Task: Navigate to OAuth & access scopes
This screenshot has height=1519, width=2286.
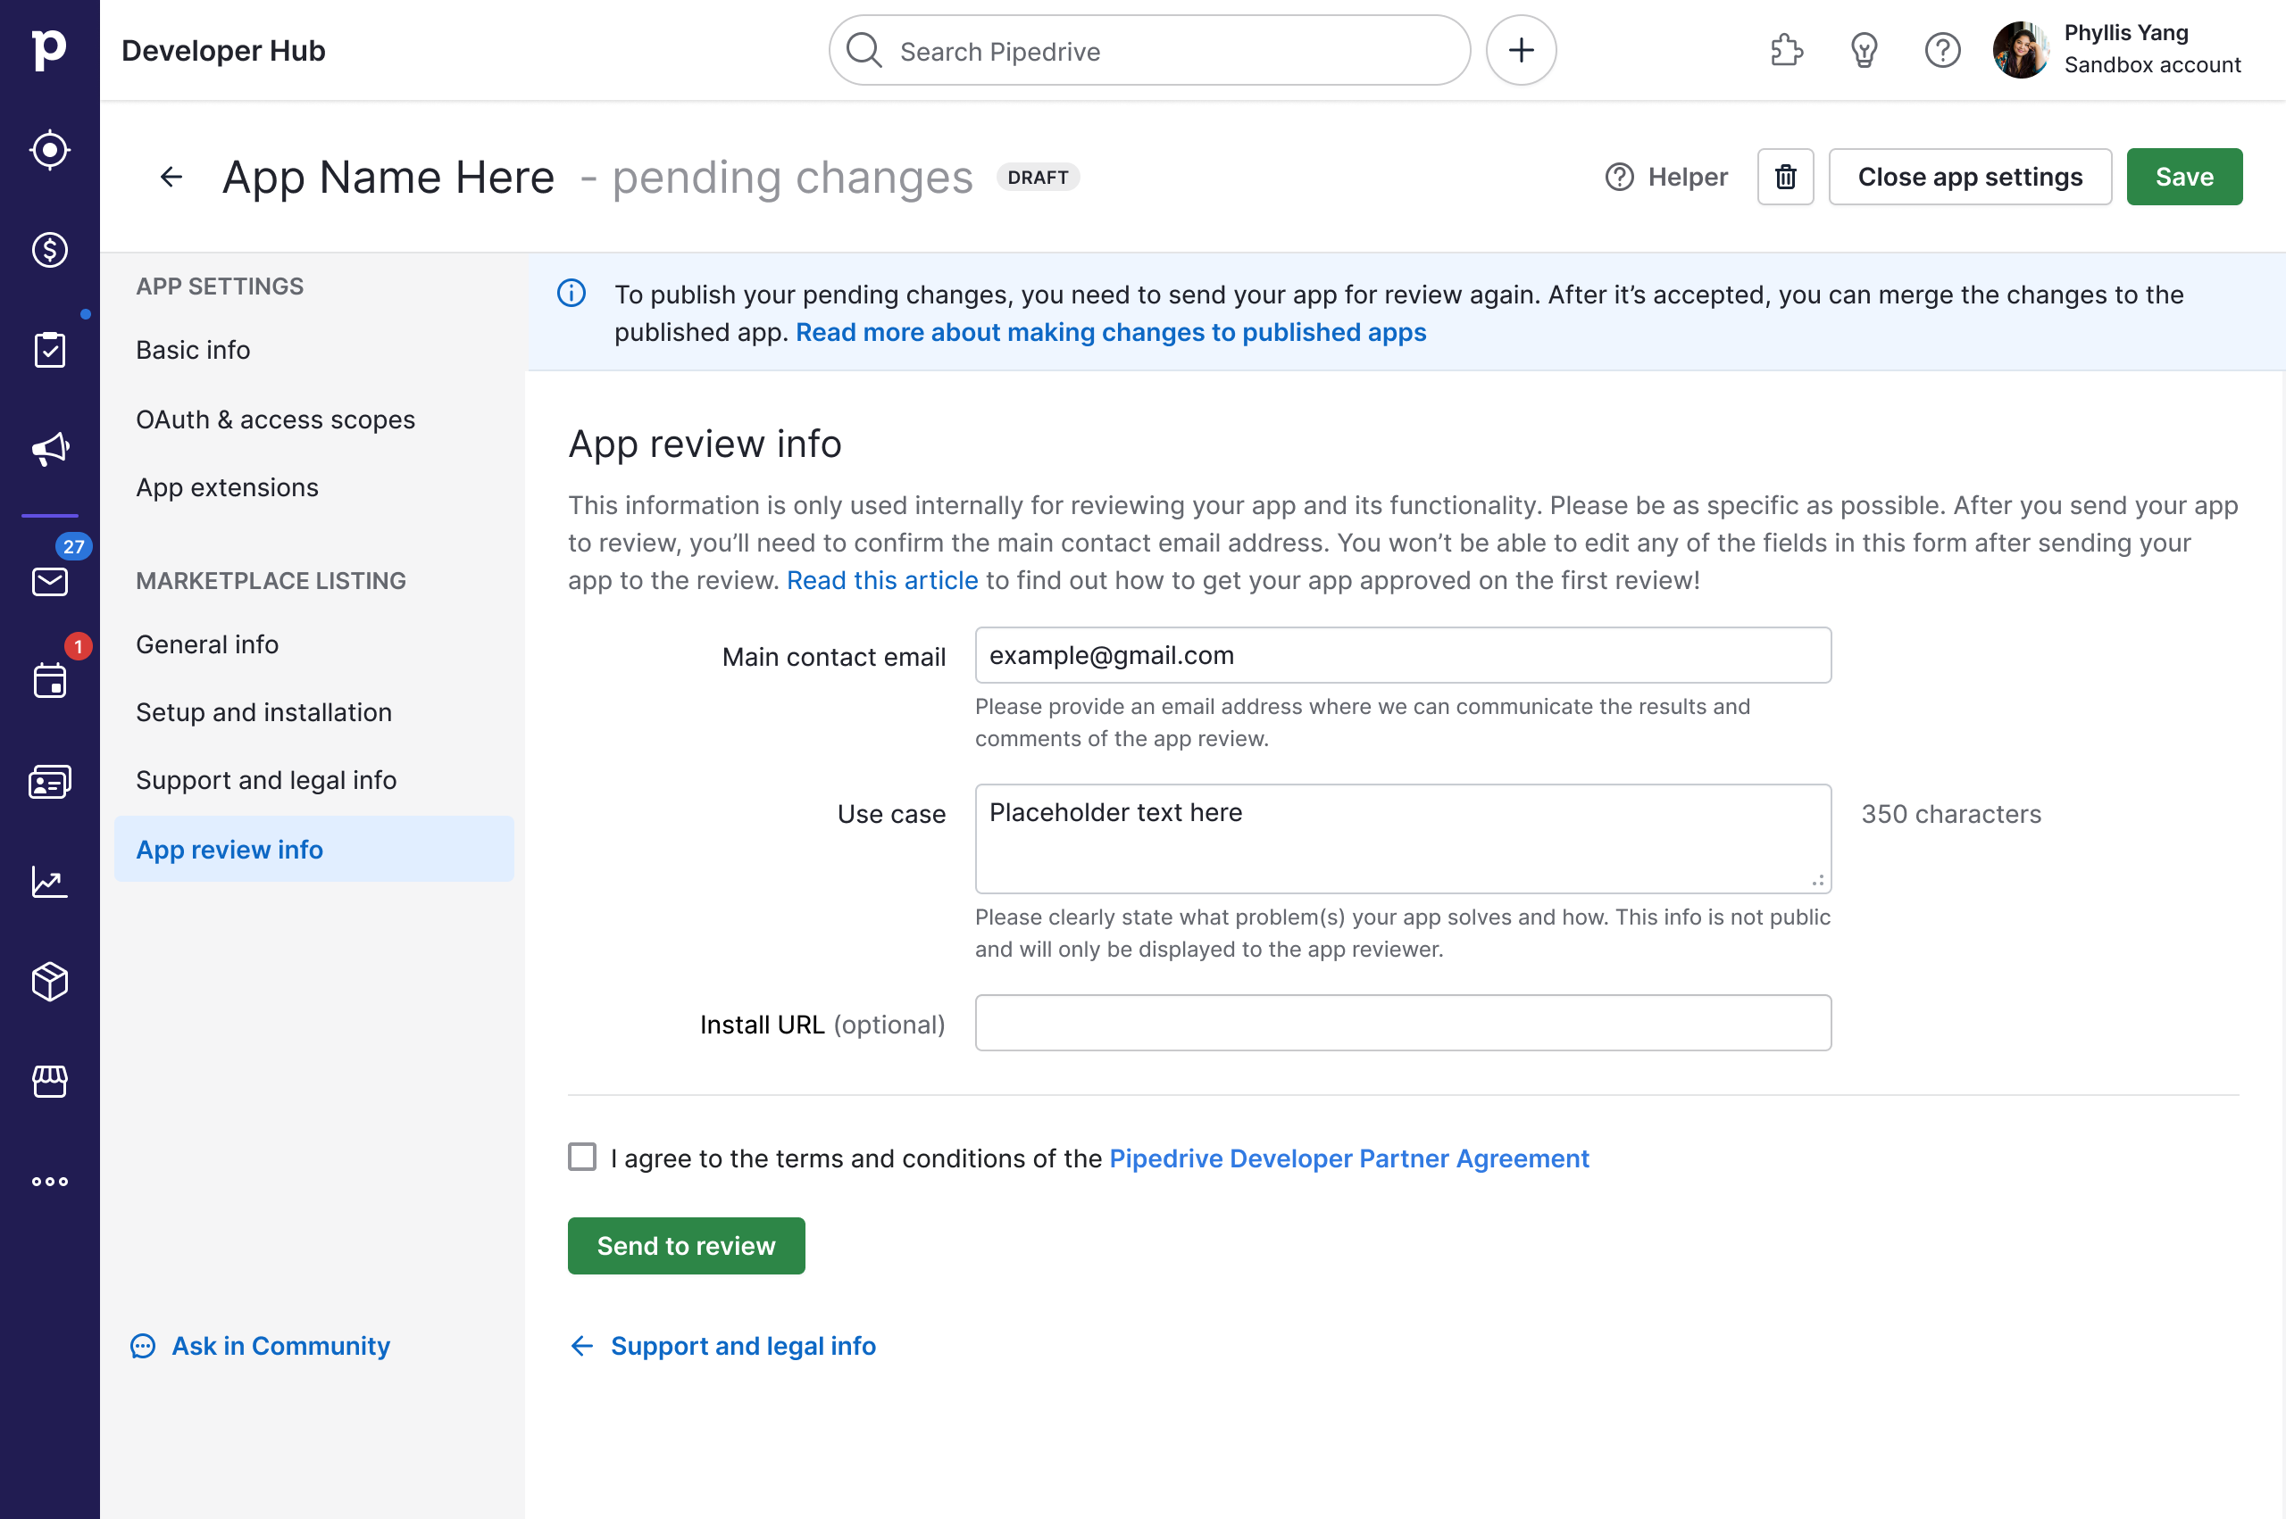Action: pyautogui.click(x=275, y=417)
